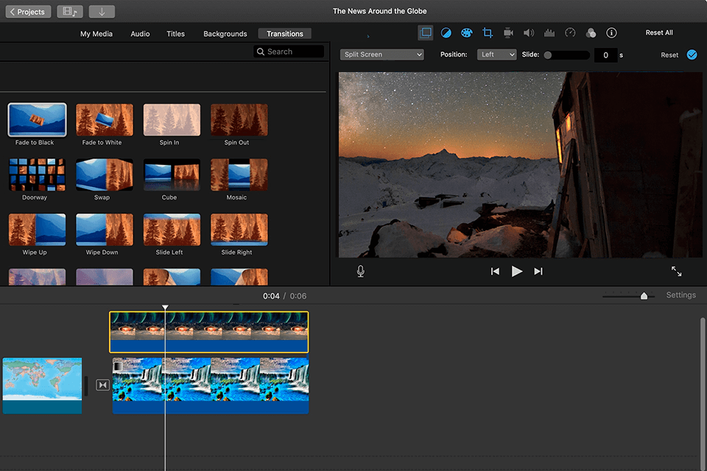Image resolution: width=707 pixels, height=471 pixels.
Task: Select the Slide Left transition
Action: 172,230
